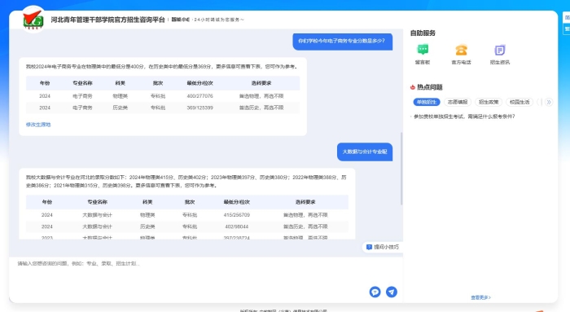This screenshot has height=312, width=570.
Task: Click the 最低分/位次 header in first table
Action: tap(200, 83)
